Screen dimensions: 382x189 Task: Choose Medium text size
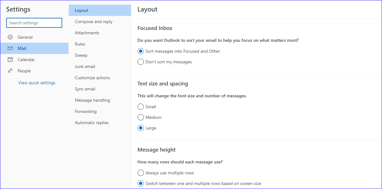pyautogui.click(x=140, y=117)
